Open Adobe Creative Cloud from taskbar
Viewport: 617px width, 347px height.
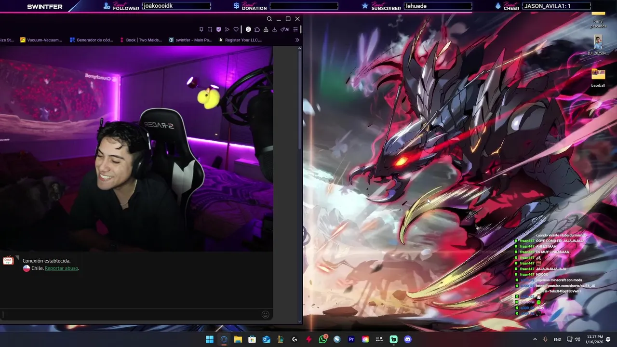pos(365,339)
